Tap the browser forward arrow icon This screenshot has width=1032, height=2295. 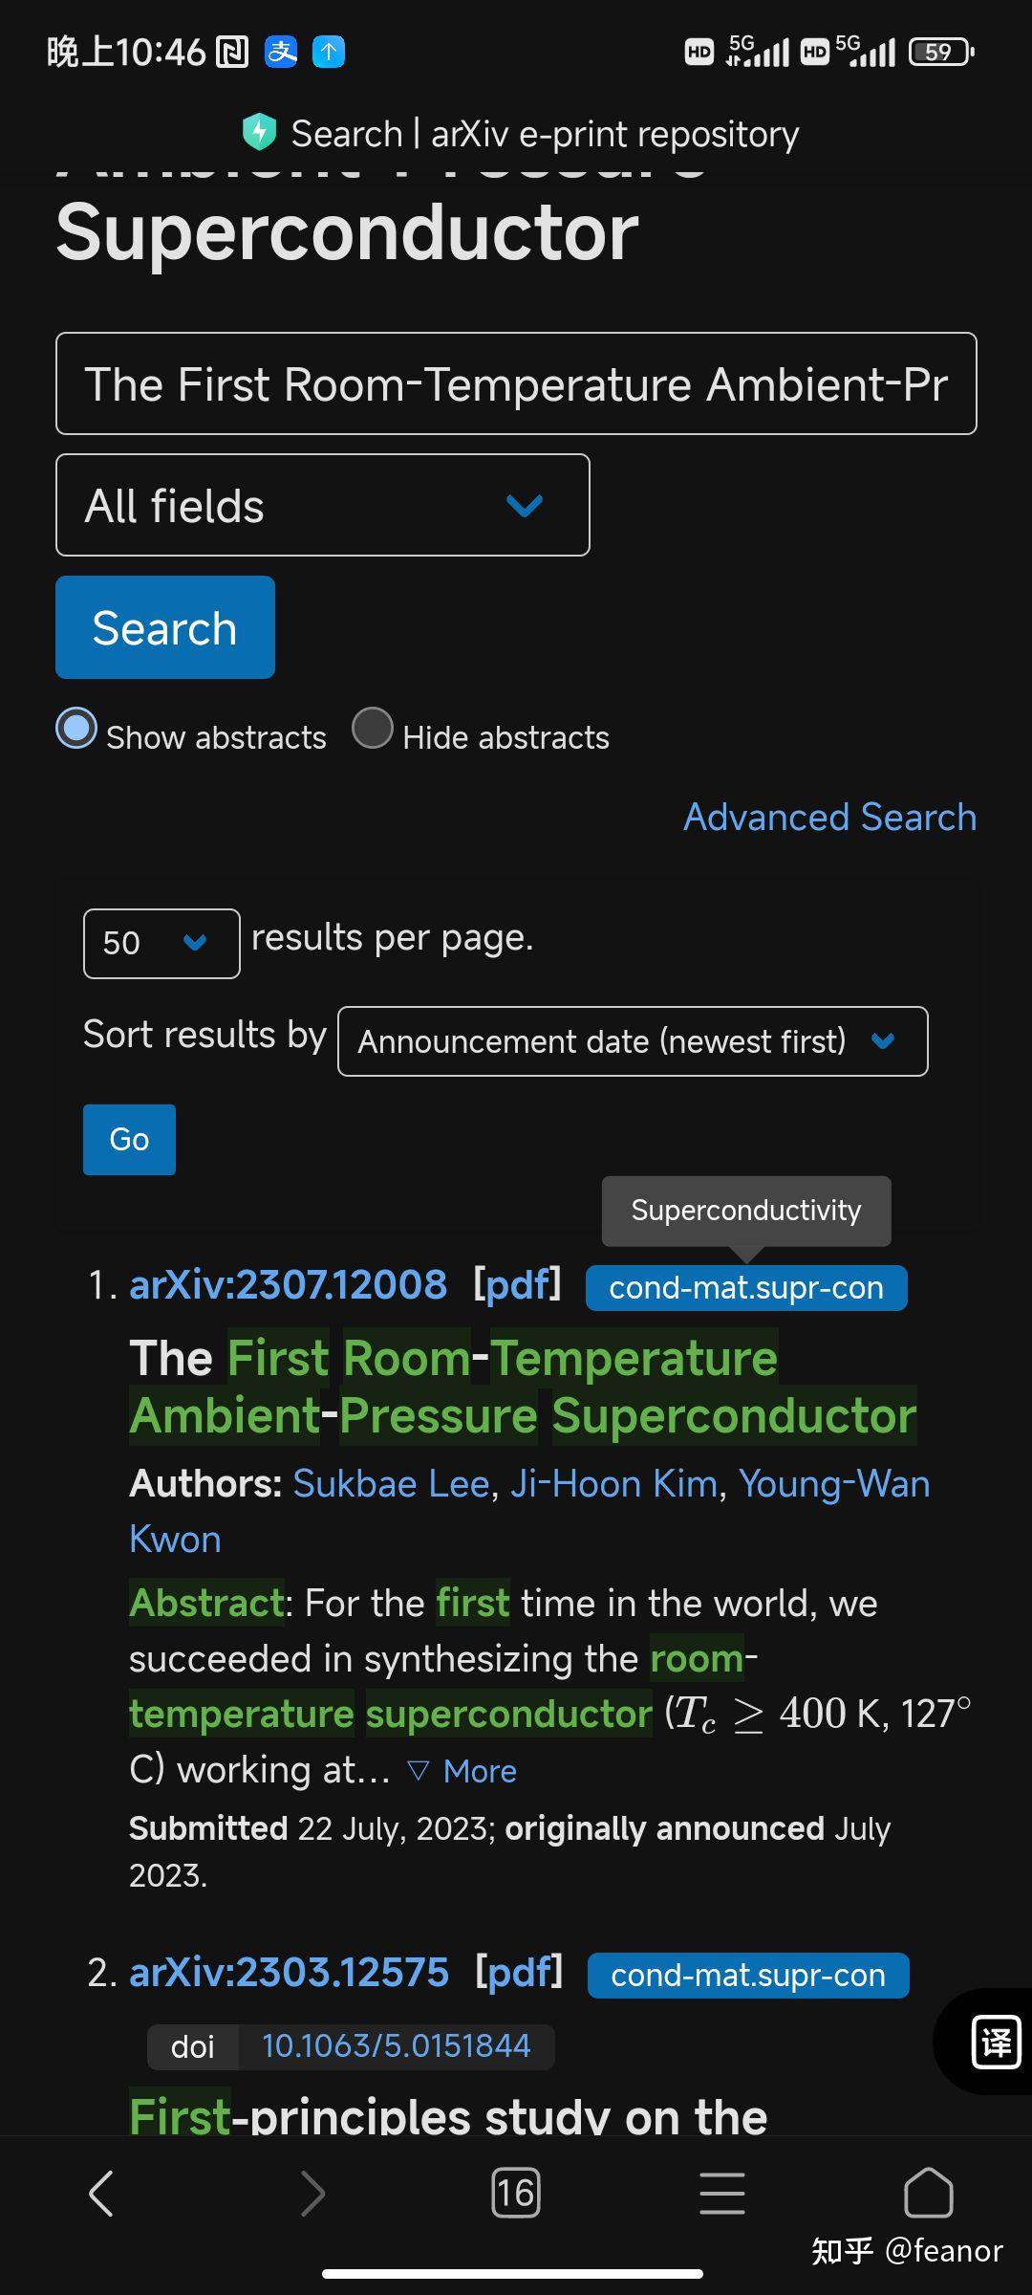click(x=313, y=2193)
